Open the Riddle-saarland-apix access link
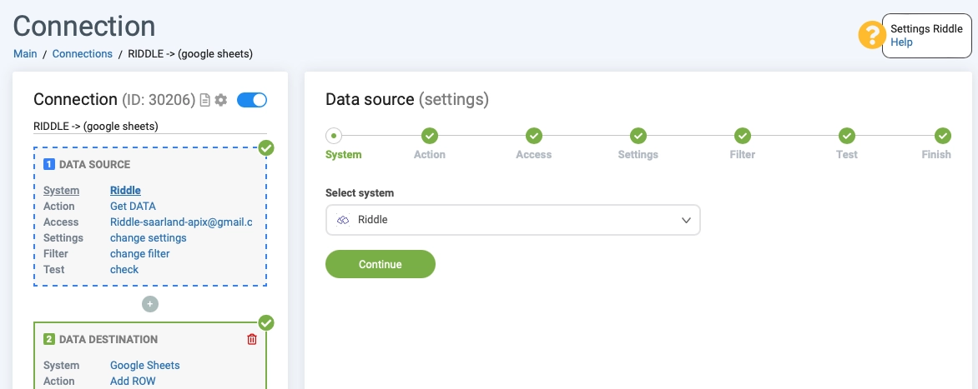Viewport: 978px width, 389px height. [182, 222]
